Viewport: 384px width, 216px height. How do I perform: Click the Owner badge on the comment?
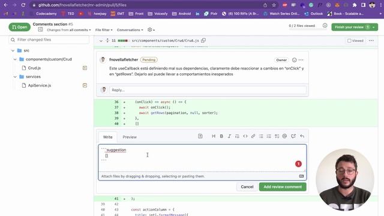point(281,60)
